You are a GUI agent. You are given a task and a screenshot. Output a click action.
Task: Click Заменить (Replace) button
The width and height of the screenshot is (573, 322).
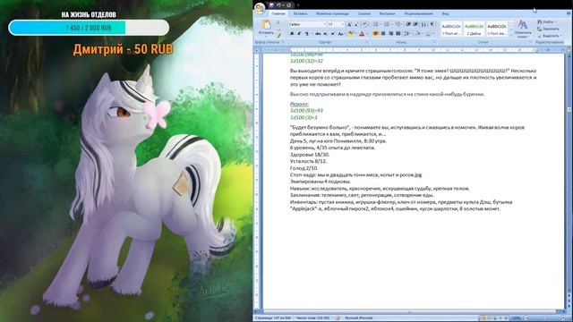coord(548,29)
